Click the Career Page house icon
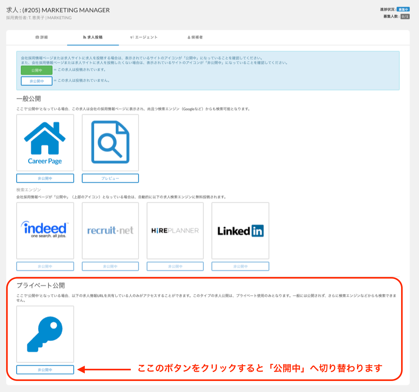The height and width of the screenshot is (392, 419). coord(45,143)
